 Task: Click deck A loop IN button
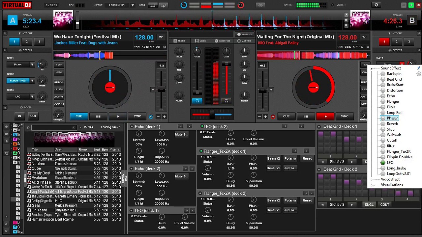[19, 116]
